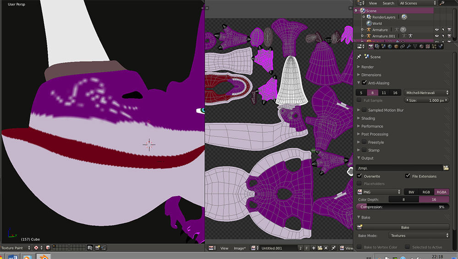Open the World properties tab globe icon

390,46
